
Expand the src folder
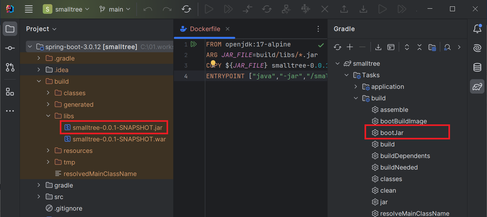click(39, 197)
